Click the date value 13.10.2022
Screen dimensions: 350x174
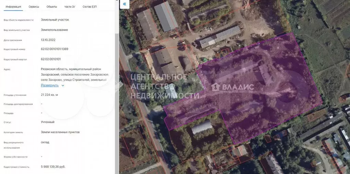pyautogui.click(x=48, y=40)
